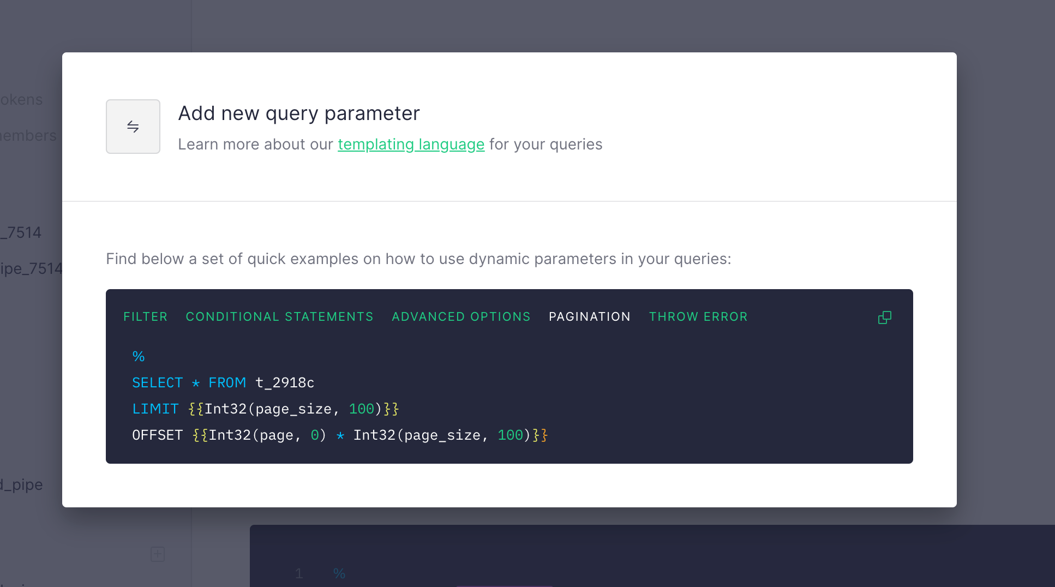Open the CONDITIONAL STATEMENTS tab
1055x587 pixels.
pyautogui.click(x=279, y=317)
